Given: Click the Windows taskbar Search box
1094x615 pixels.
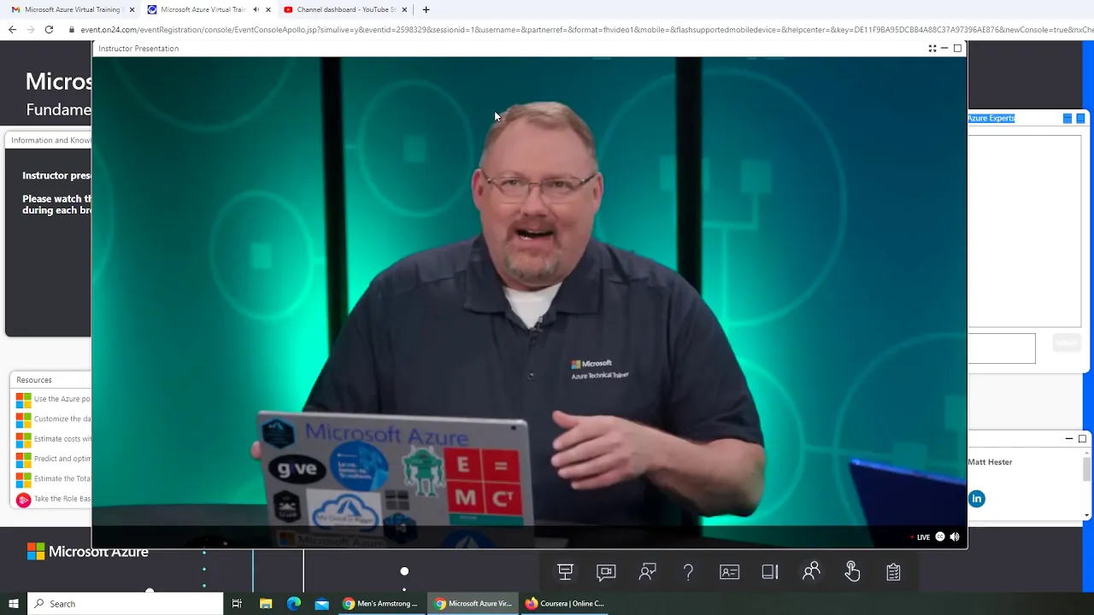Looking at the screenshot, I should (126, 604).
